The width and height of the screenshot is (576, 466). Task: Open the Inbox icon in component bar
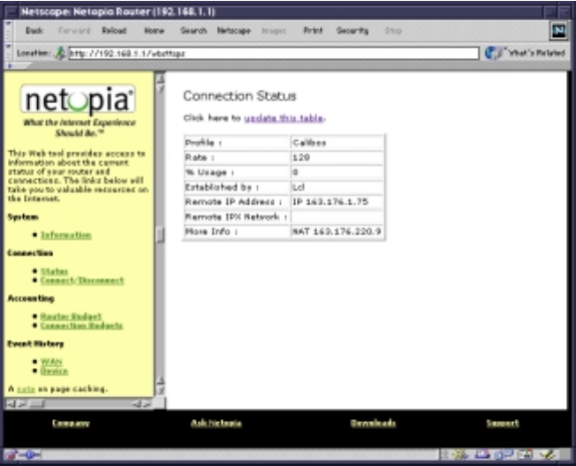[481, 455]
